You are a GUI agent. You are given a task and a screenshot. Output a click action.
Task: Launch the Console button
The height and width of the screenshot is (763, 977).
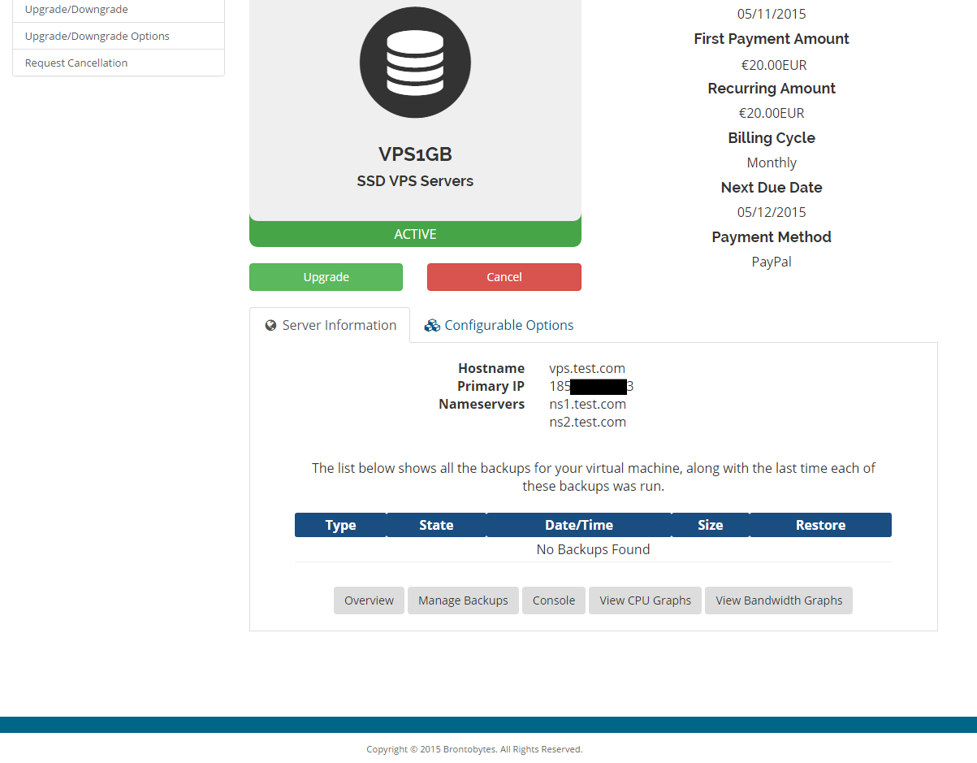coord(554,600)
